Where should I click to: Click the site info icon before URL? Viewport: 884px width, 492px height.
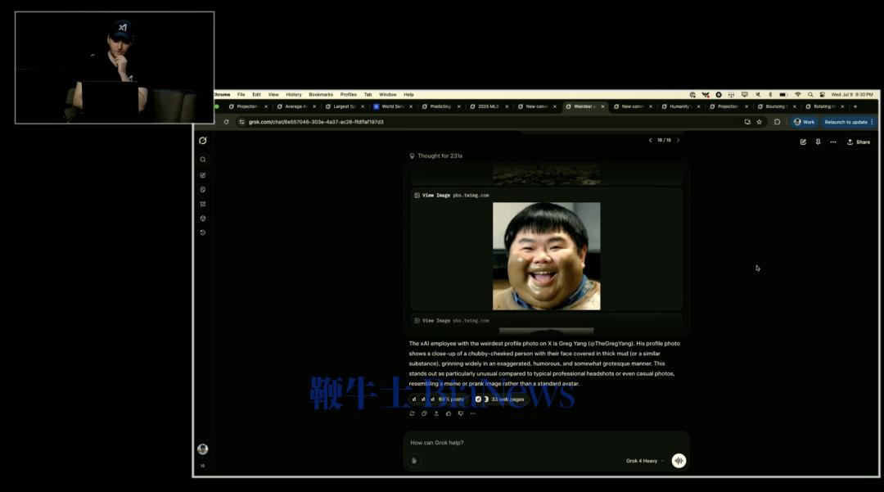tap(241, 122)
